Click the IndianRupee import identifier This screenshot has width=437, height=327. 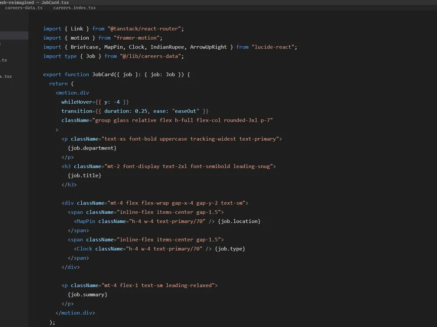tap(167, 47)
